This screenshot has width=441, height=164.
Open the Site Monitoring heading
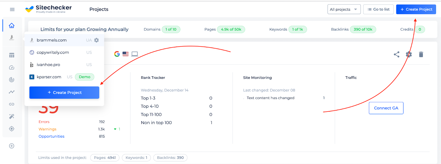pyautogui.click(x=257, y=78)
